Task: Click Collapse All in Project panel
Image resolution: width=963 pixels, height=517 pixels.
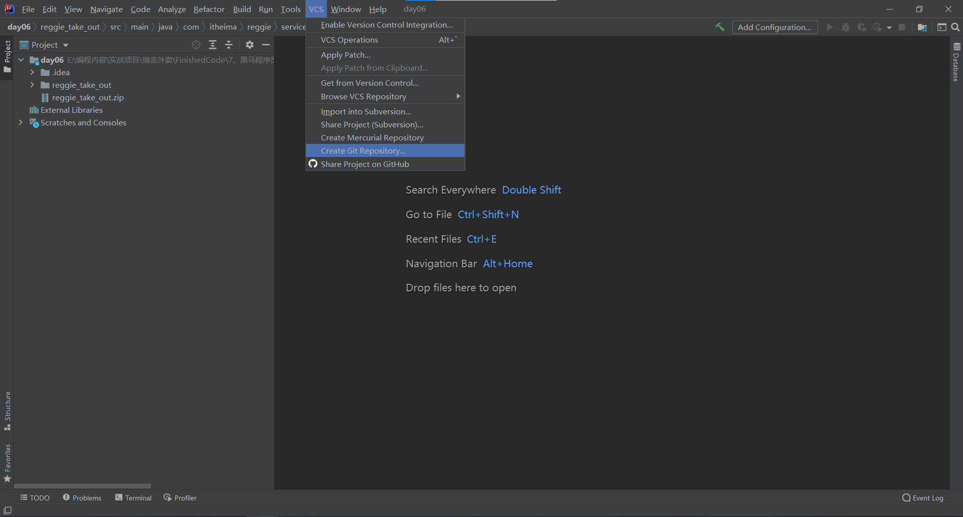Action: tap(229, 45)
